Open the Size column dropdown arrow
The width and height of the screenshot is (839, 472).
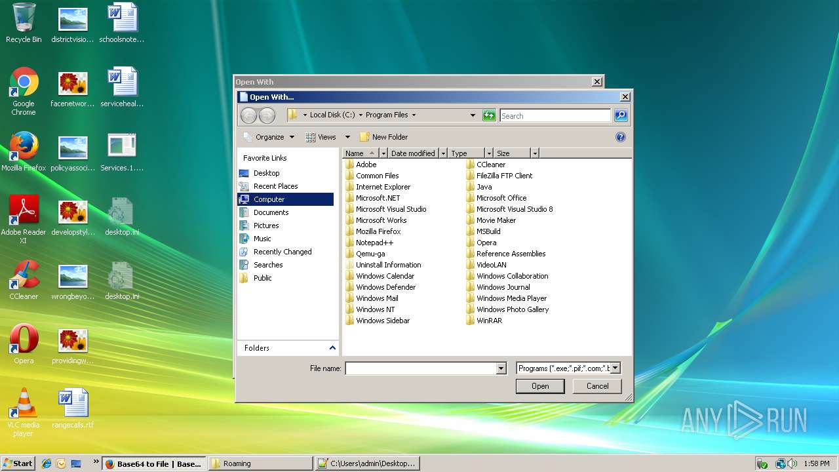click(535, 153)
